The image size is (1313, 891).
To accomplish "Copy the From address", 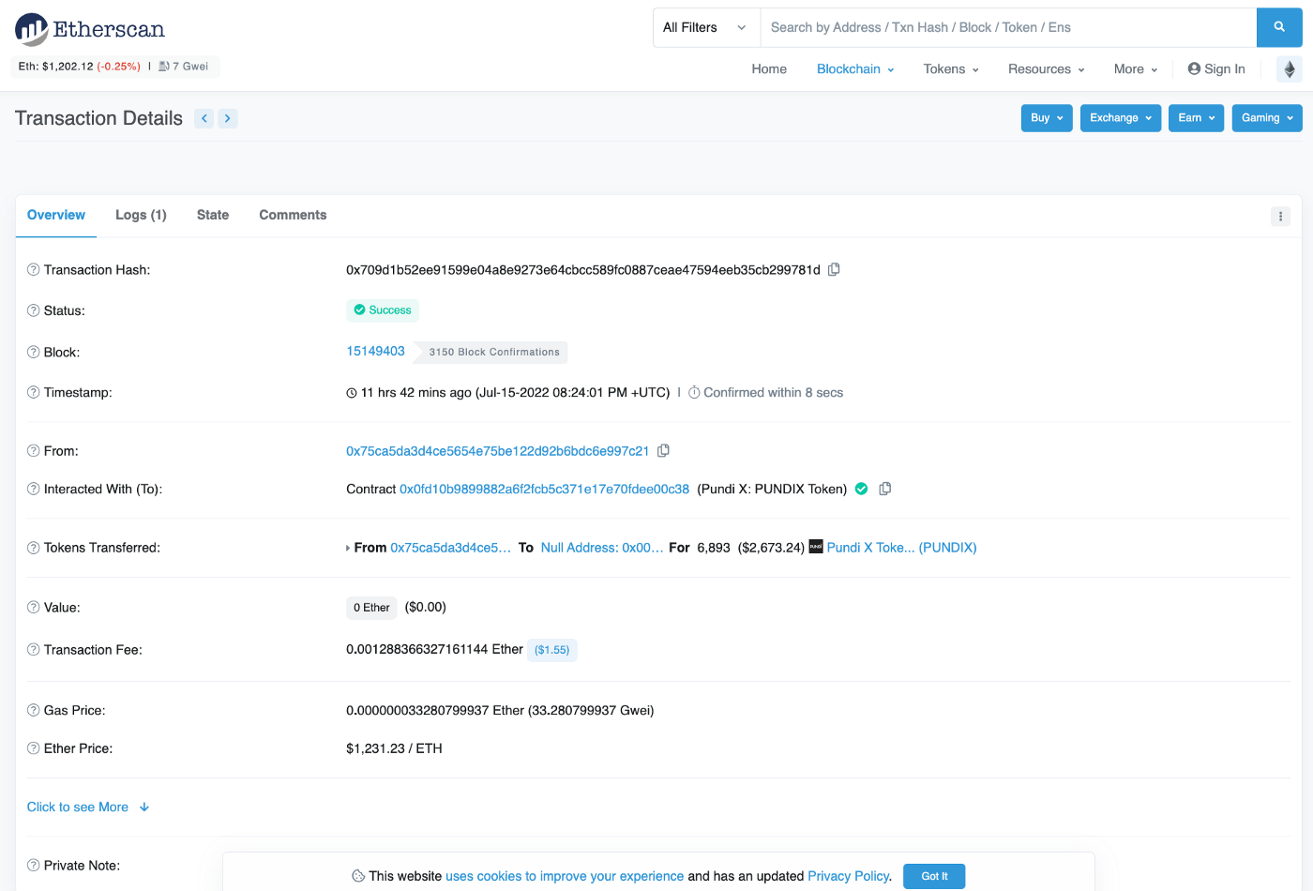I will (663, 450).
